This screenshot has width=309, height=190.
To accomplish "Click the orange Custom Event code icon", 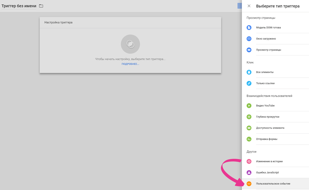I will 249,184.
